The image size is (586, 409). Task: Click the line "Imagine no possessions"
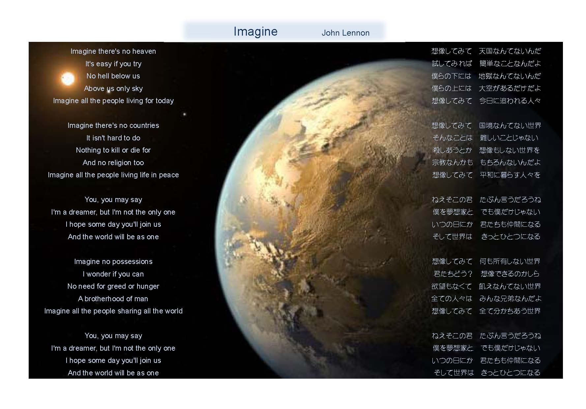(x=113, y=262)
